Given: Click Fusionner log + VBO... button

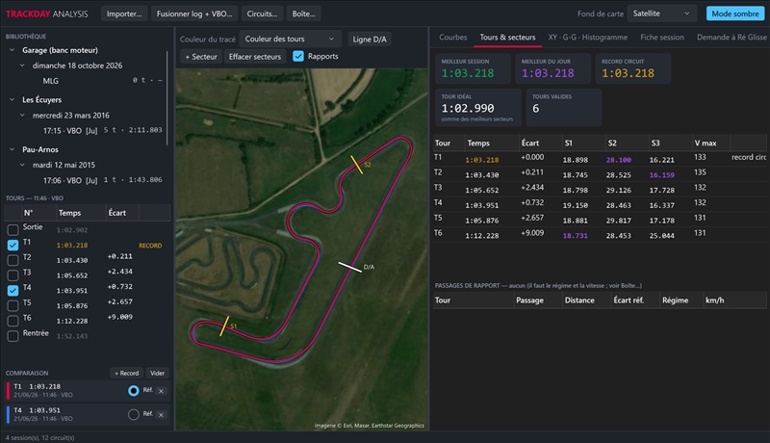Looking at the screenshot, I should (194, 13).
